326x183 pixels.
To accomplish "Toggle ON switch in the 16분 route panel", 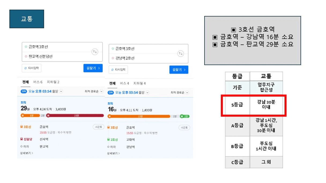I will click(111, 93).
